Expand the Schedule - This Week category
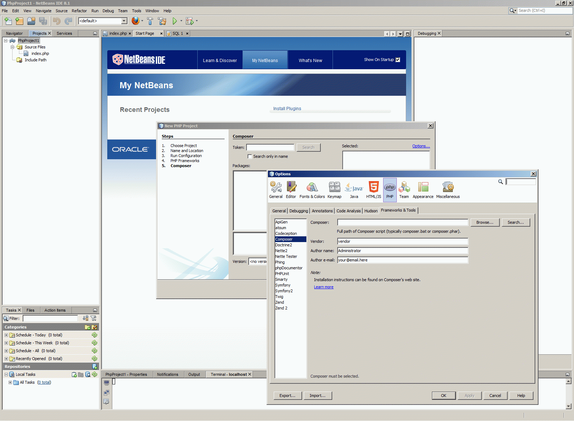The height and width of the screenshot is (421, 574). (6, 343)
